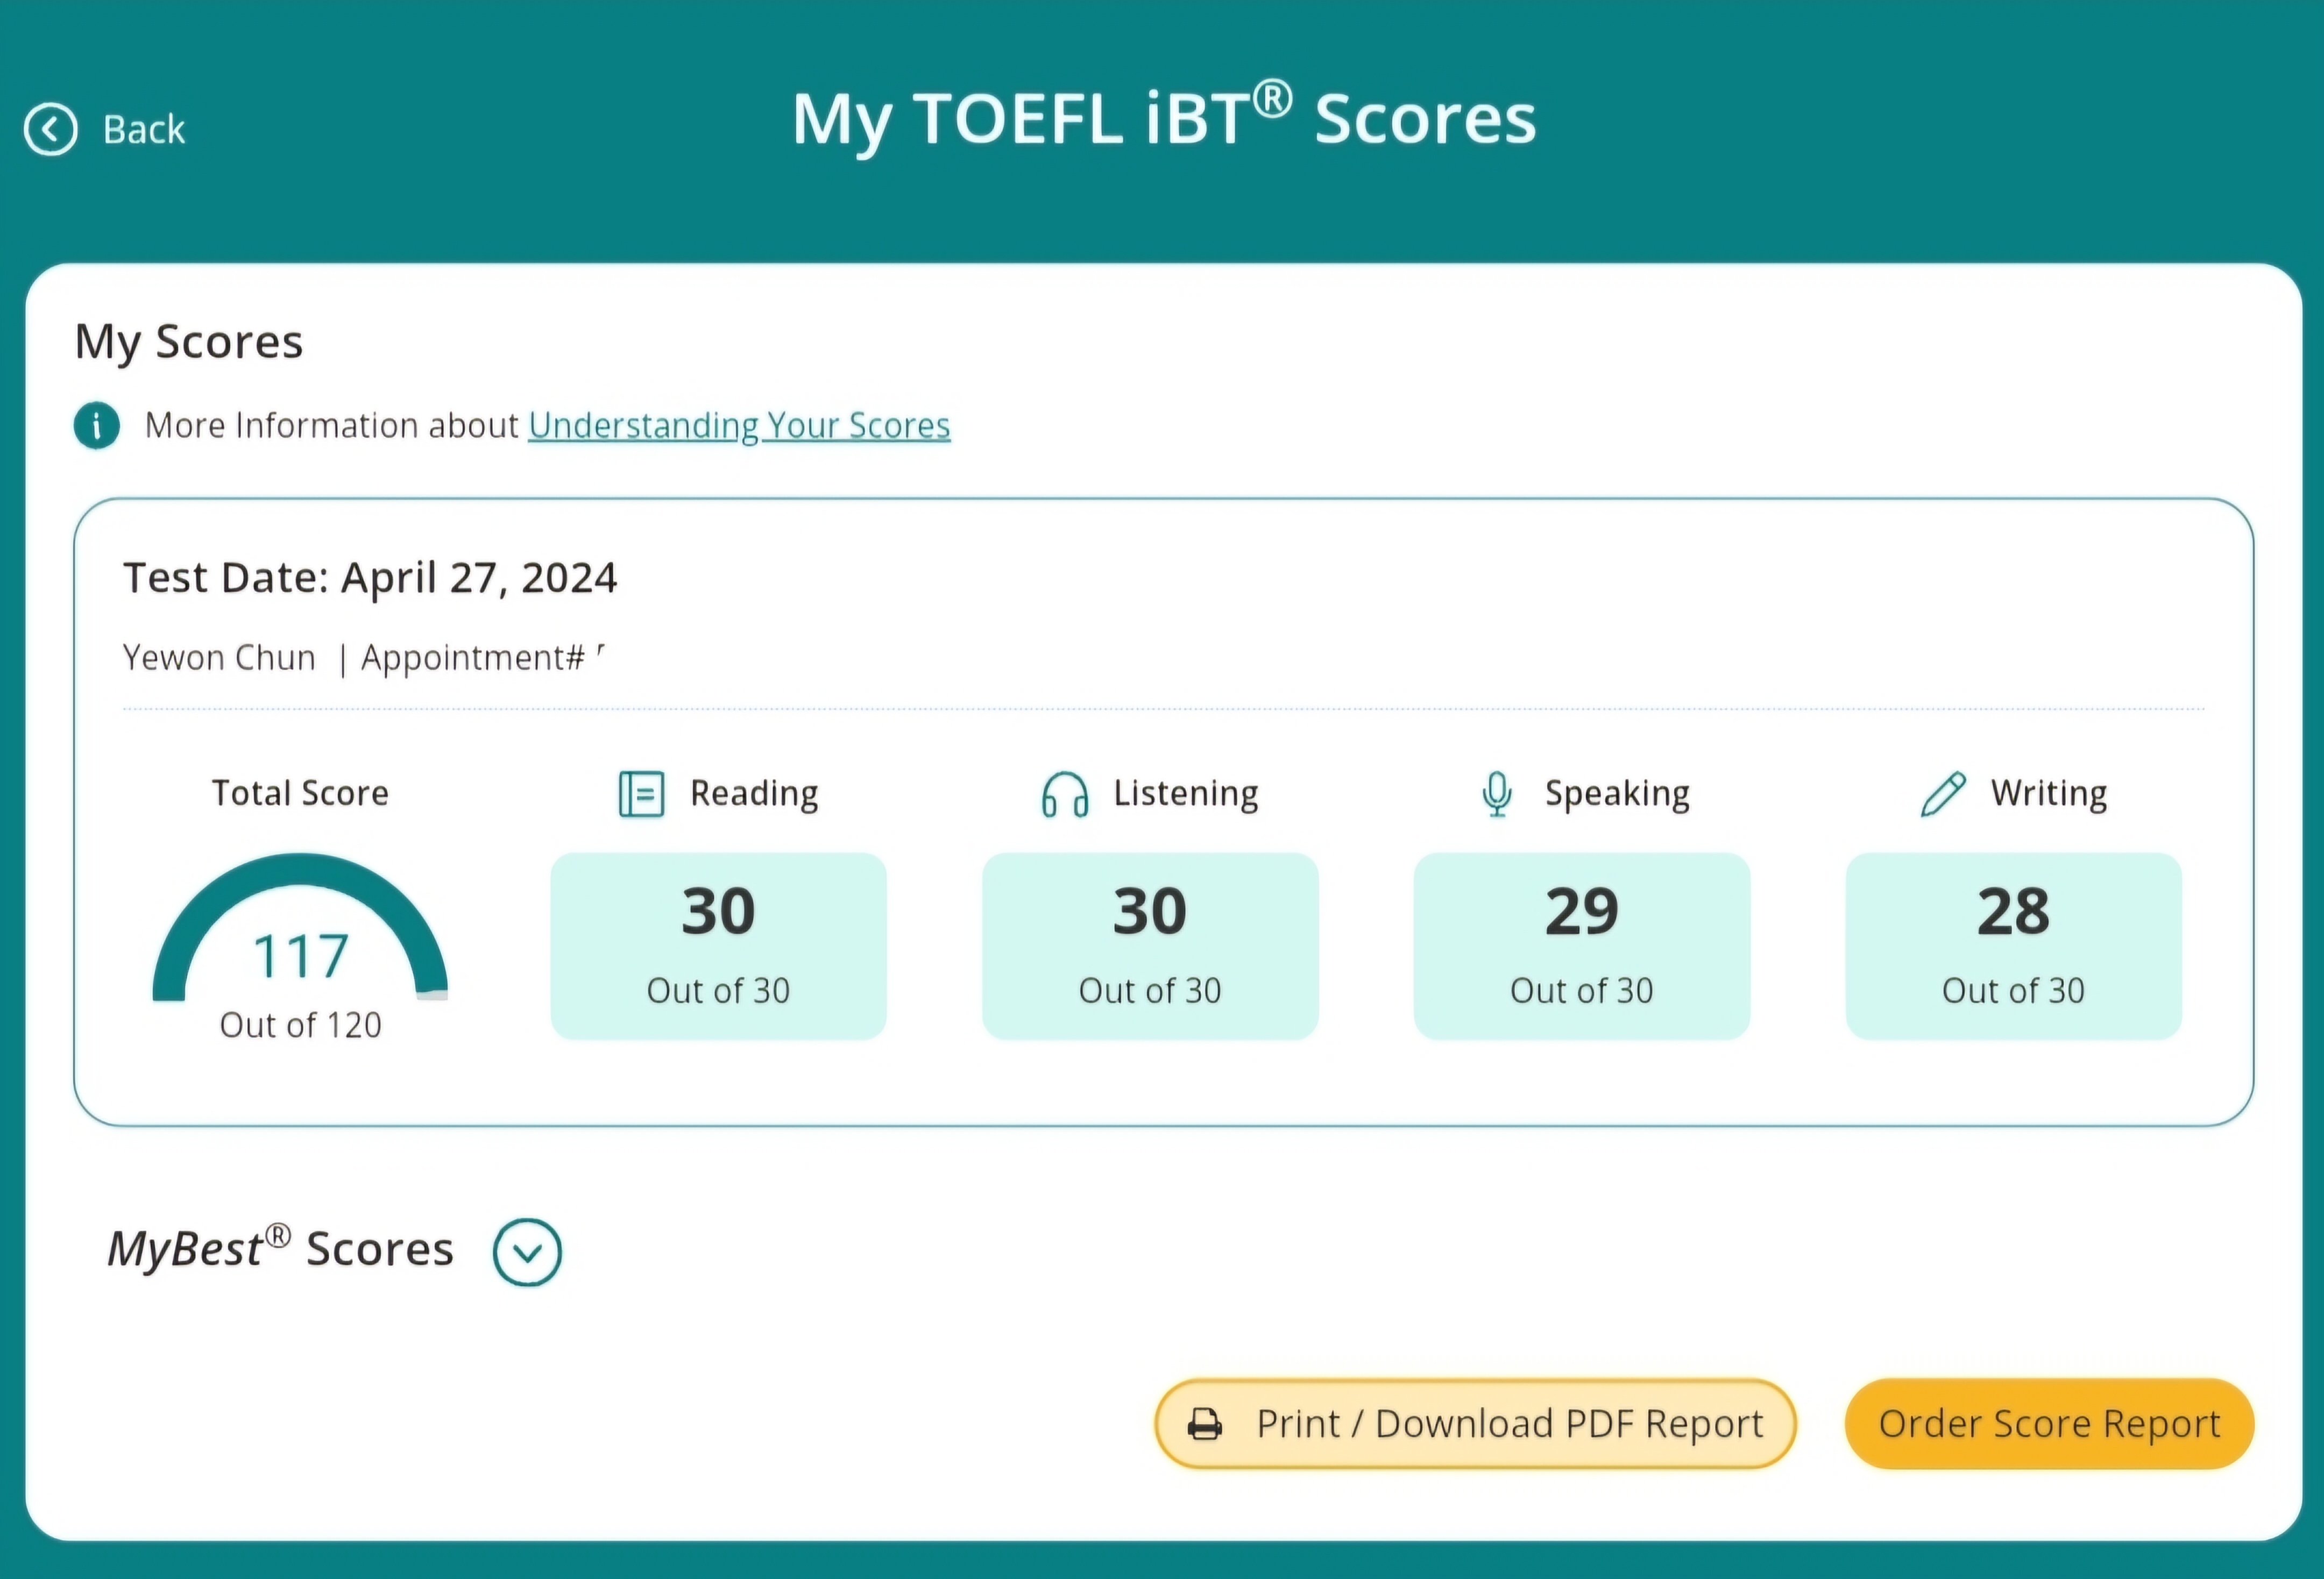Expand the MyBest Scores chevron
Viewport: 2324px width, 1579px height.
[527, 1252]
